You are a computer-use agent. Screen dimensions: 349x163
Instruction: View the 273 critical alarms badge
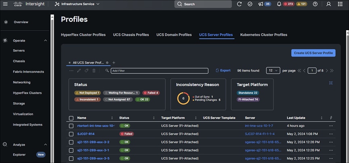point(289,4)
